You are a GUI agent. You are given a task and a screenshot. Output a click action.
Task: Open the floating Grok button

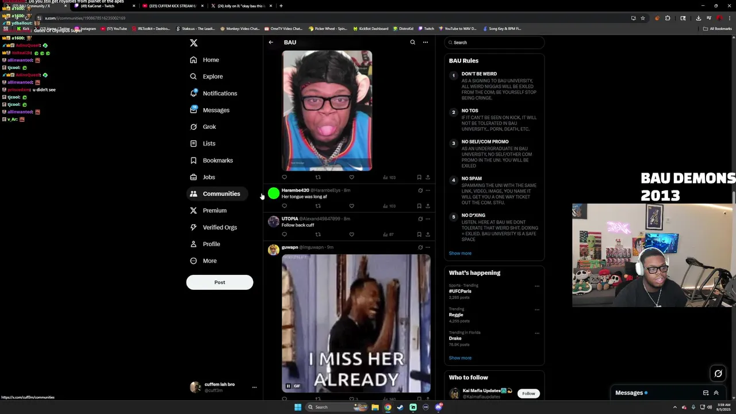[x=718, y=374]
